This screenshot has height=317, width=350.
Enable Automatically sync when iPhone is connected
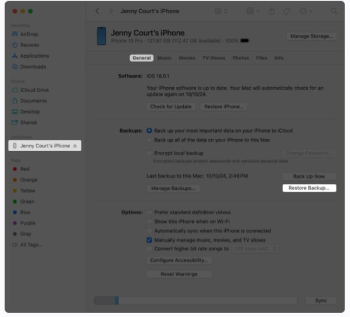coord(150,231)
